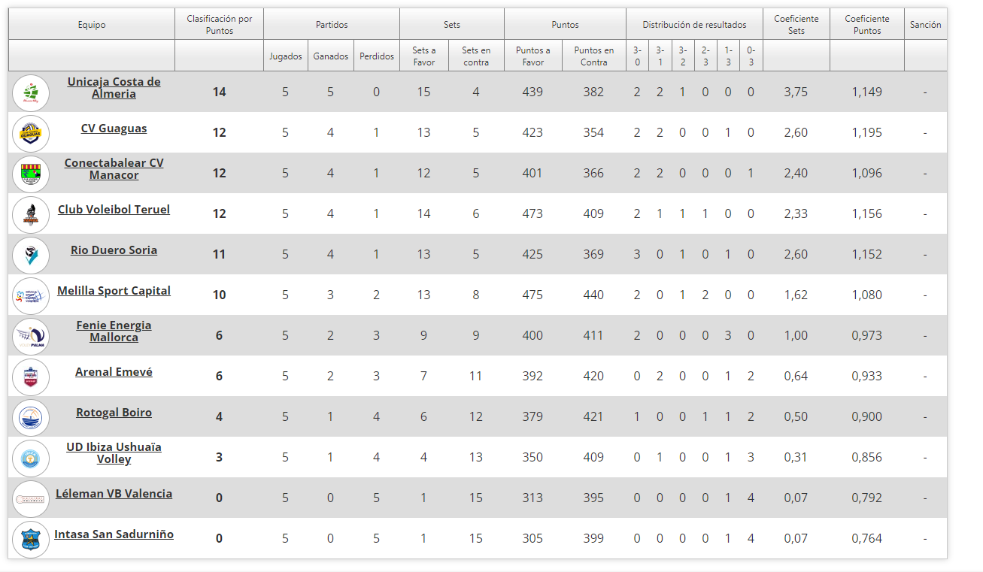Click Léleman's points coefficient 0,792
The image size is (983, 572).
pos(867,498)
